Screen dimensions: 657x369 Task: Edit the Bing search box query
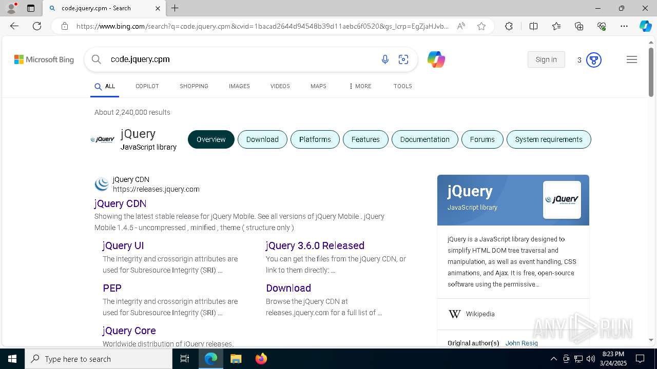[241, 59]
